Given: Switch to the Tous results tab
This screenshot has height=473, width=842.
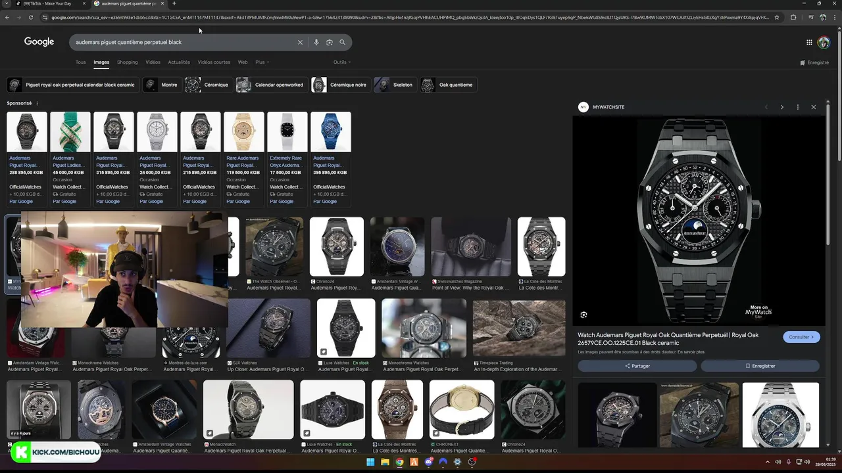Looking at the screenshot, I should pyautogui.click(x=80, y=62).
